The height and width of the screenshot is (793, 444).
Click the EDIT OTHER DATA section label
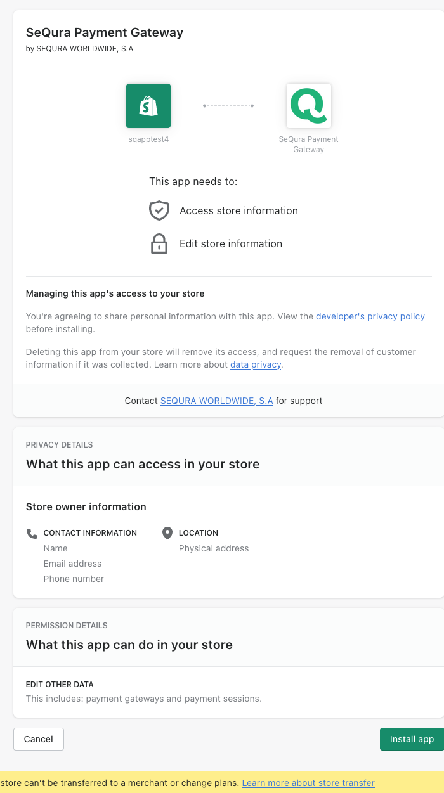[x=60, y=685]
